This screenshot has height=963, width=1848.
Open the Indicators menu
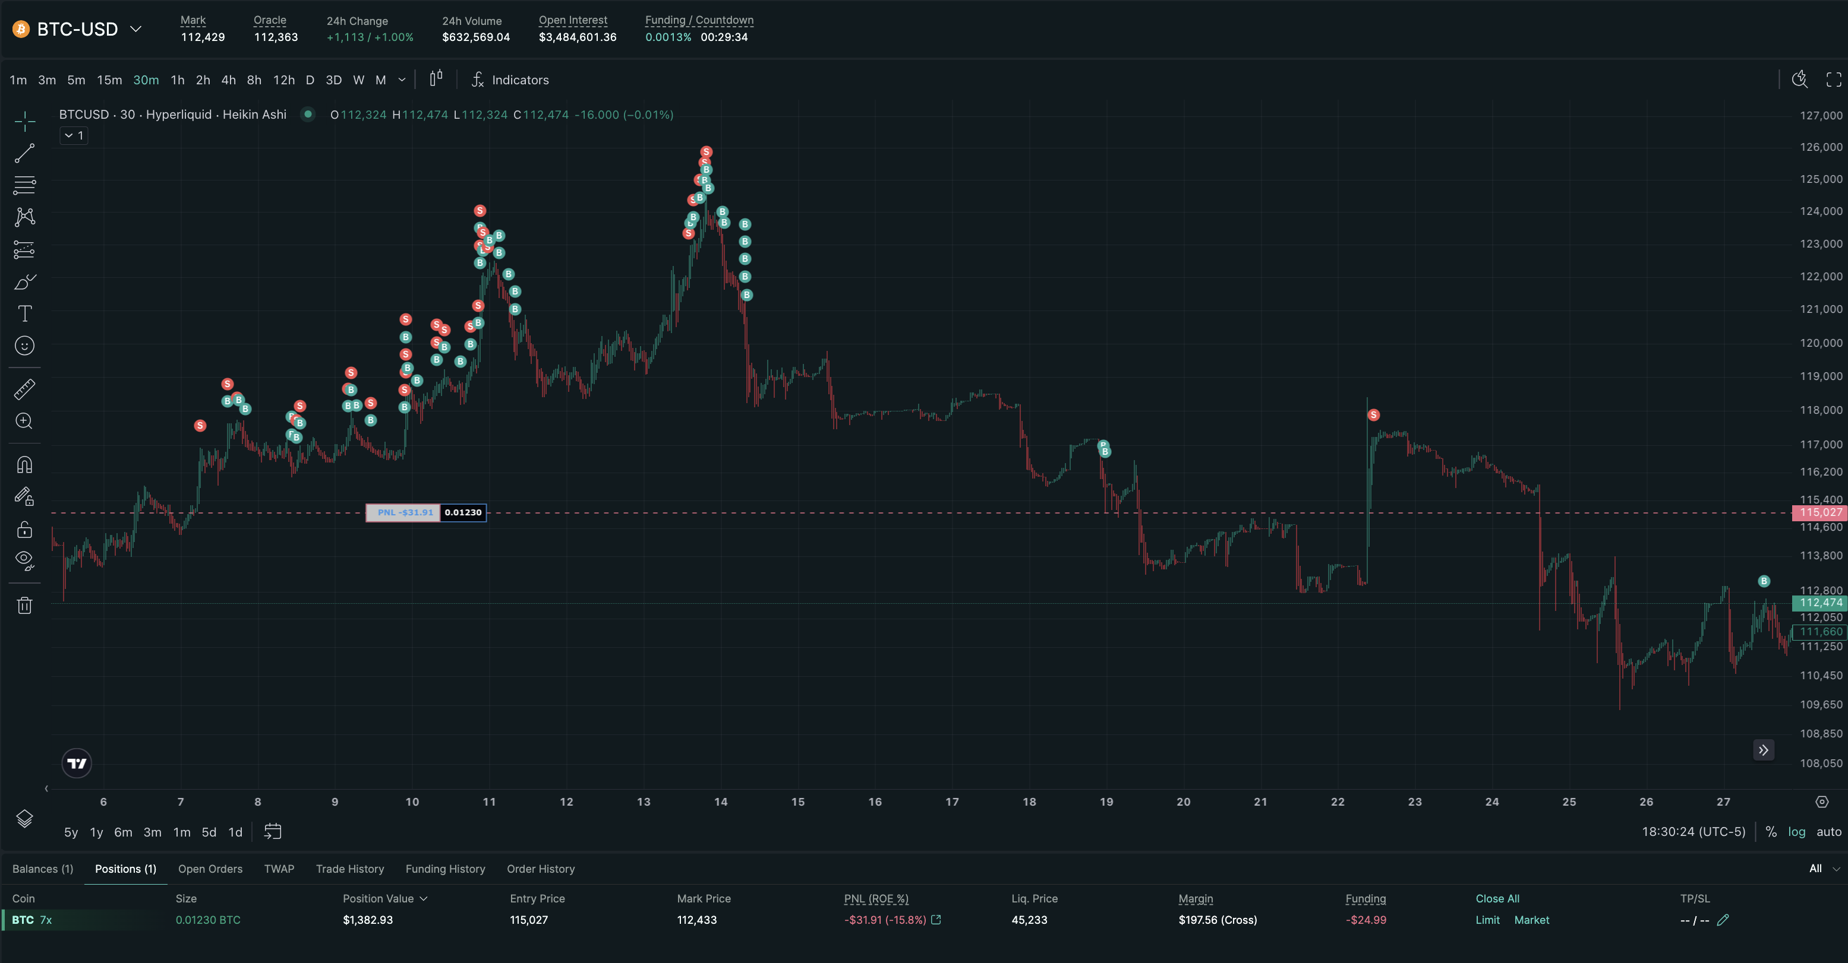click(x=510, y=80)
